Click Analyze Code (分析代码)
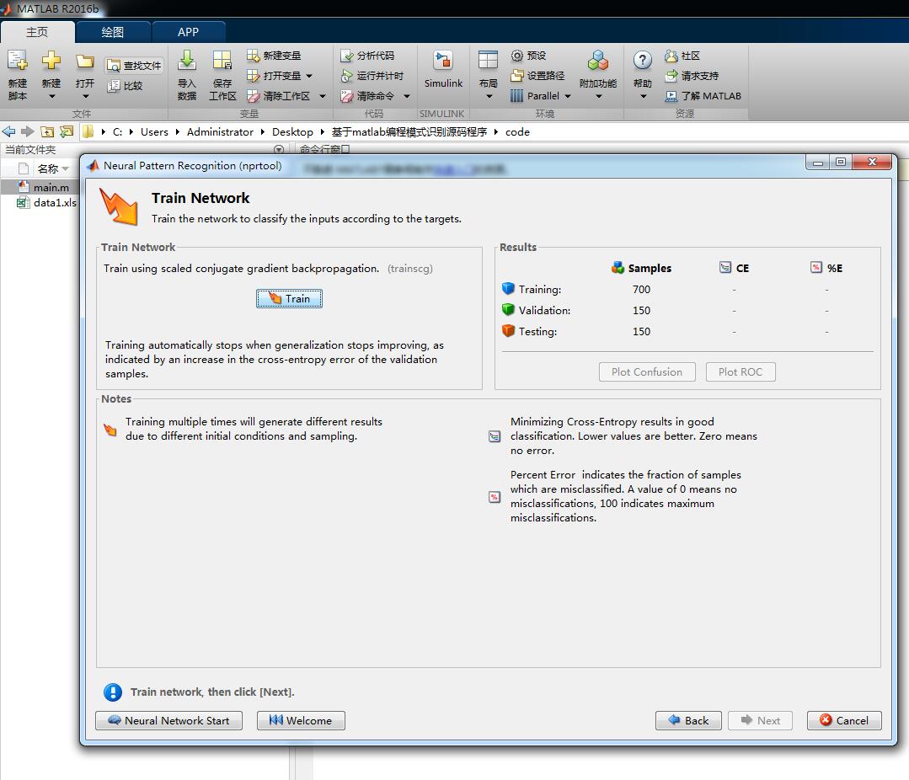This screenshot has width=909, height=780. click(367, 56)
